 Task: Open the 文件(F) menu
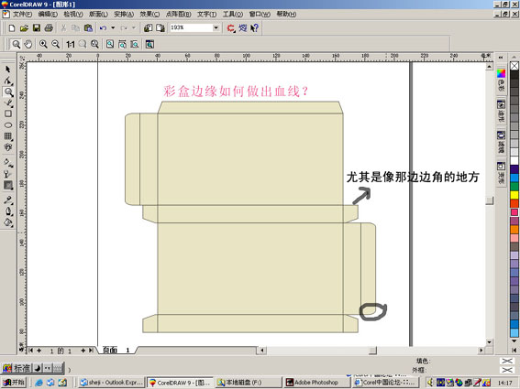click(22, 15)
